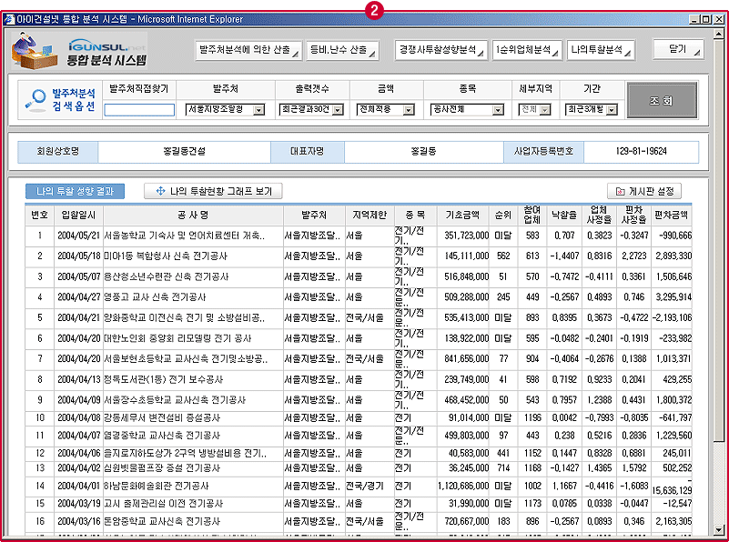Image resolution: width=729 pixels, height=542 pixels.
Task: Click the 순위 column header
Action: (x=503, y=215)
